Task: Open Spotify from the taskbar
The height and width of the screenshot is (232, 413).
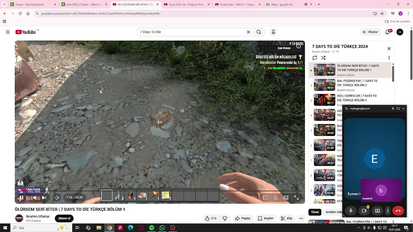Action: (x=152, y=228)
